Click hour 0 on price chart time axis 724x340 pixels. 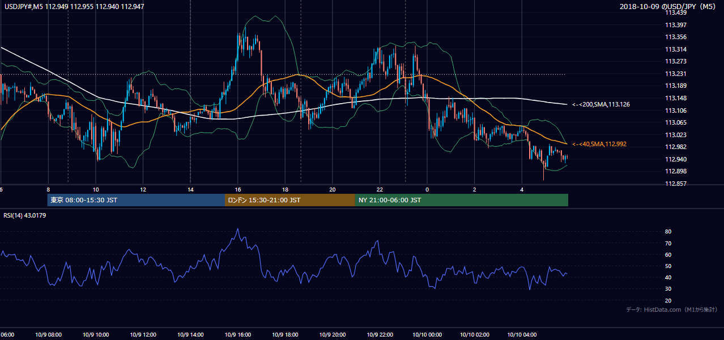pyautogui.click(x=427, y=189)
